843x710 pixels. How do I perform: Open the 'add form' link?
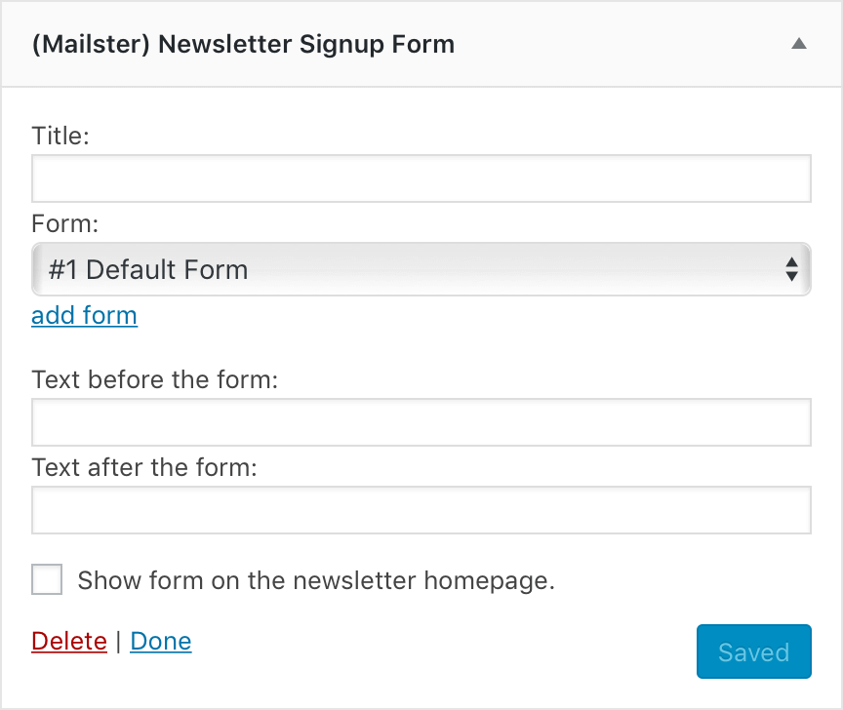[x=84, y=315]
